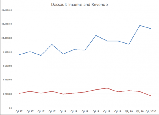Select the € 1,200,000 axis label
Viewport: 159px width, 115px height.
(x=7, y=24)
